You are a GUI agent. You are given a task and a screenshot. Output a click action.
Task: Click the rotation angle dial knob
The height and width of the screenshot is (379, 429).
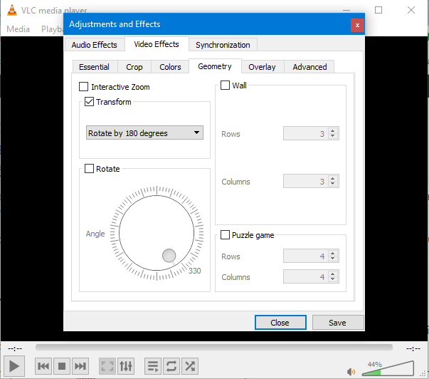pyautogui.click(x=169, y=256)
